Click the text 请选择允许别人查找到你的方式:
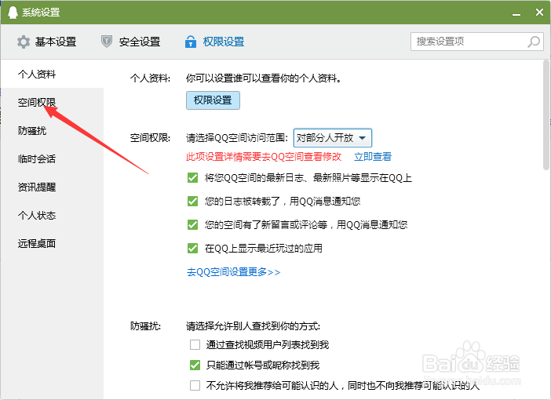 253,326
